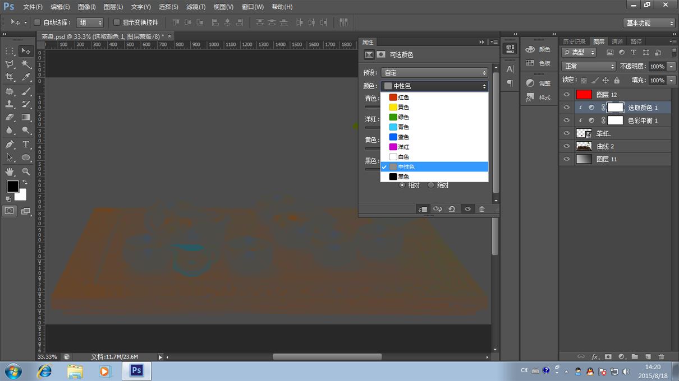
Task: Hide the 图层 12 layer
Action: click(x=566, y=95)
